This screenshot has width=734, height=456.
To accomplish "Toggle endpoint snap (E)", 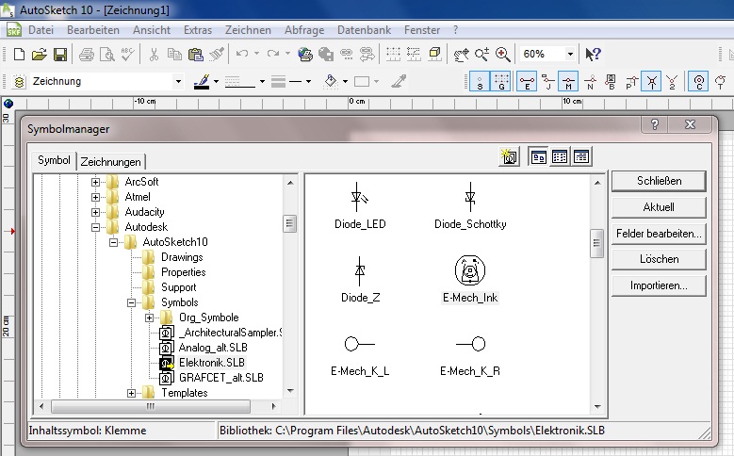I will click(527, 81).
